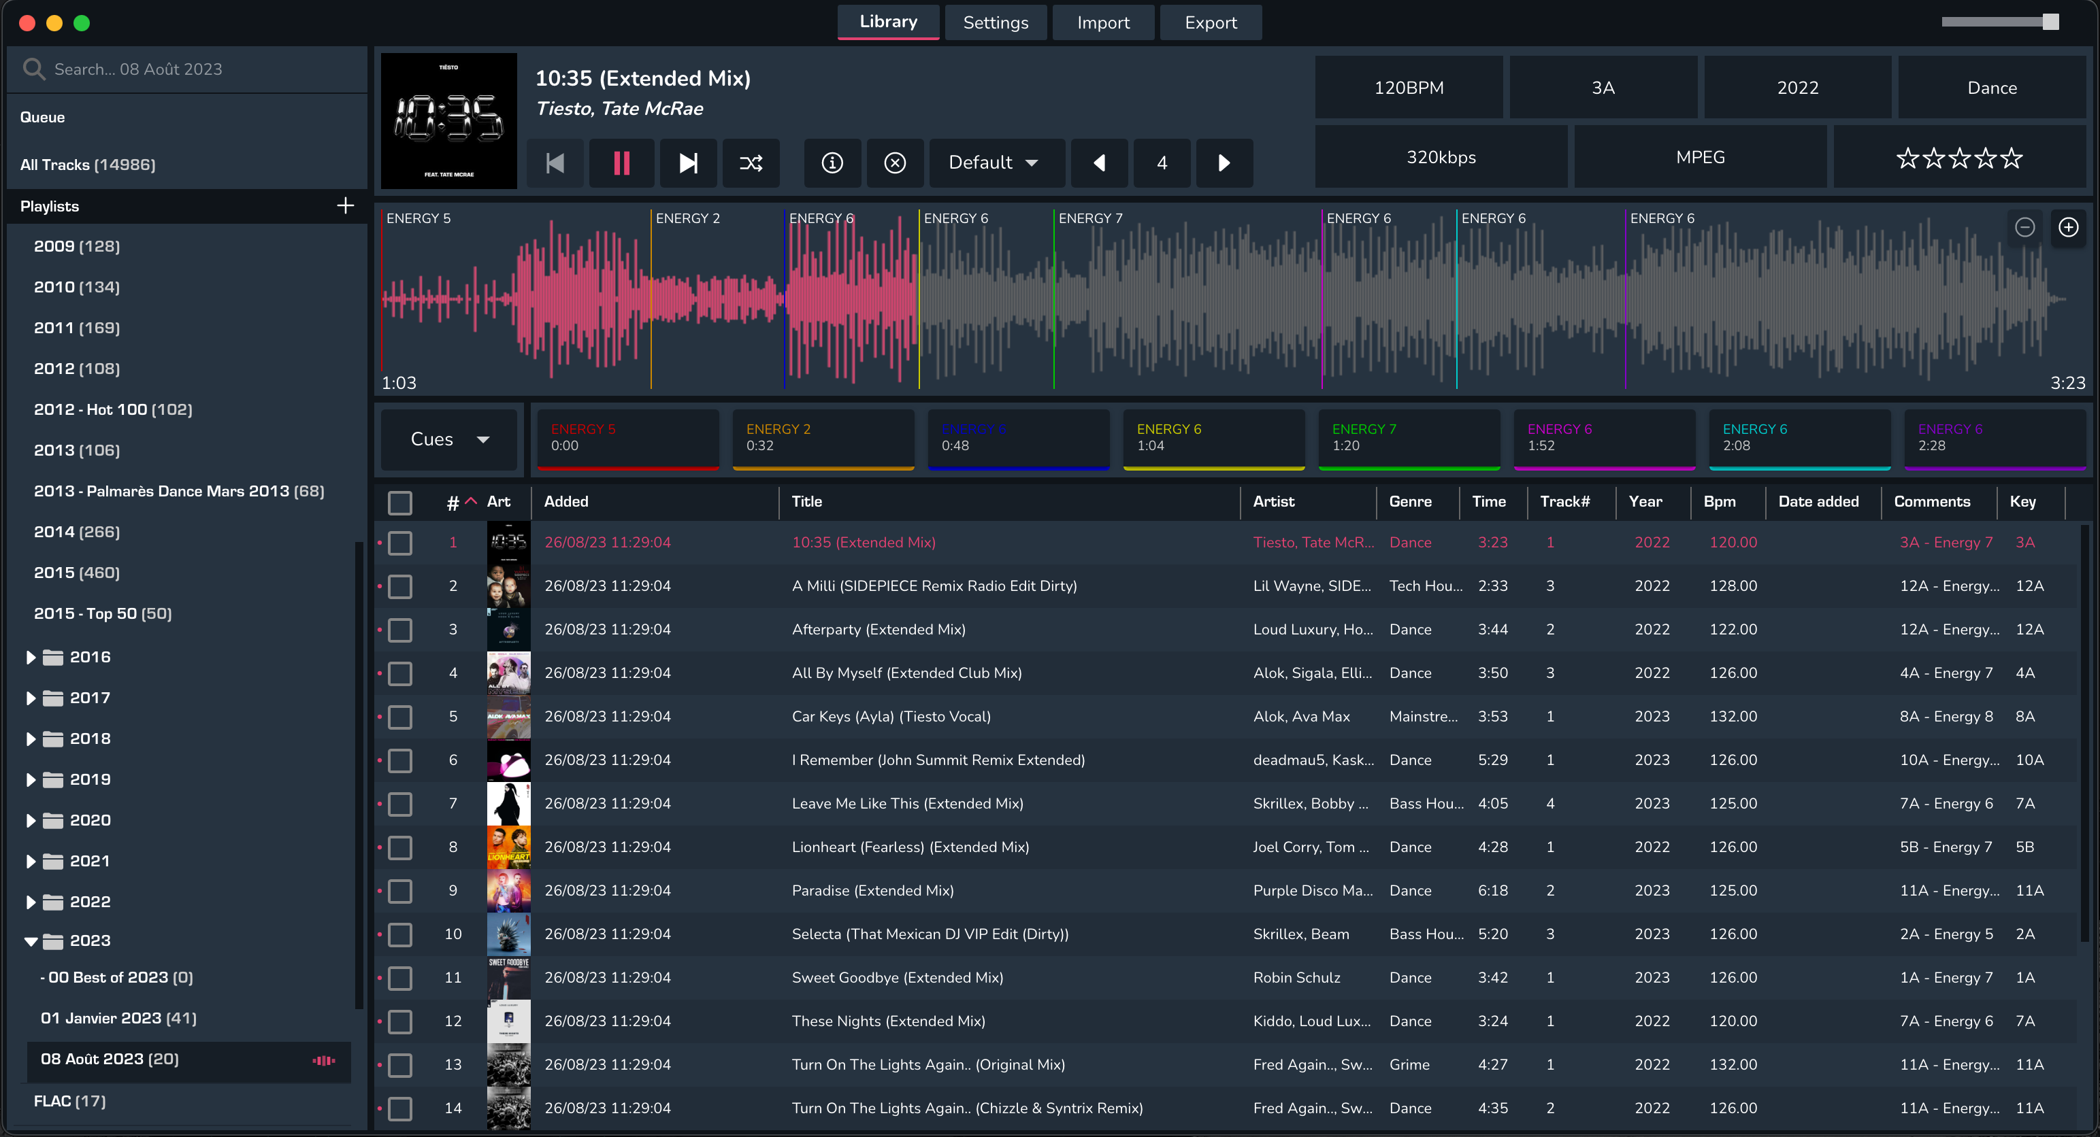Pause the playing track
This screenshot has width=2100, height=1137.
(x=621, y=163)
